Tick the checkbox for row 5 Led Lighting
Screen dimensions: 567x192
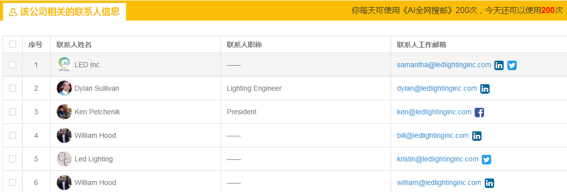click(x=13, y=159)
